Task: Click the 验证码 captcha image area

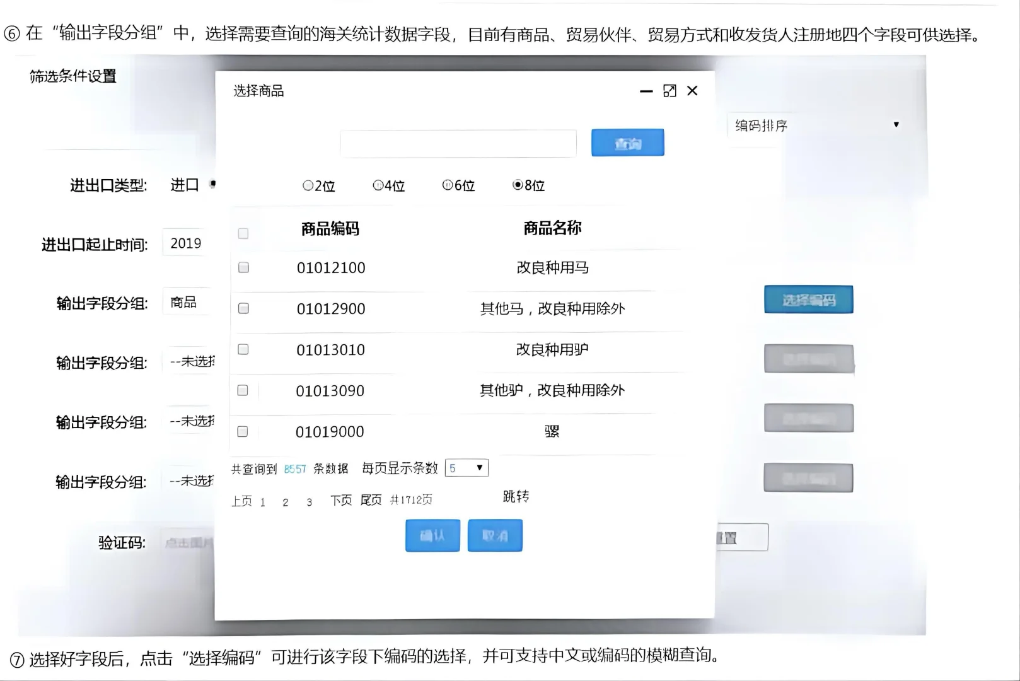Action: point(189,541)
